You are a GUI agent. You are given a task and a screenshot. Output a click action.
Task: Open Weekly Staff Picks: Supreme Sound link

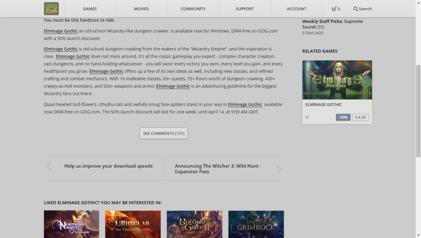point(332,24)
